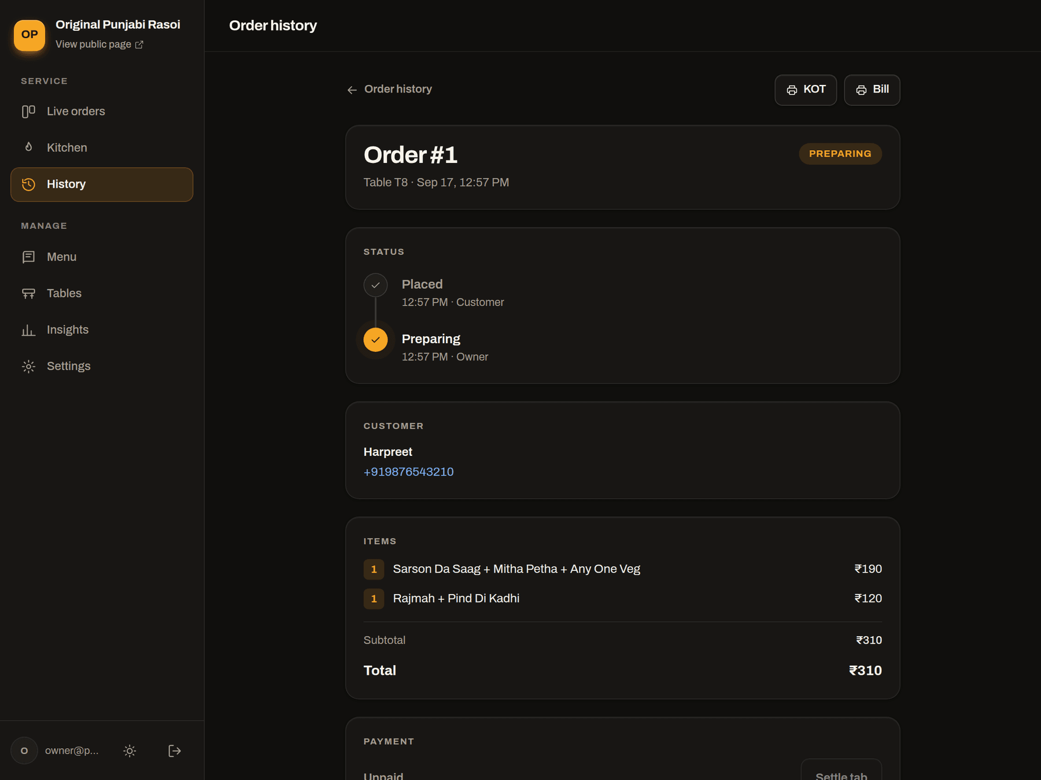Click the printer icon on Bill button
Viewport: 1041px width, 780px height.
[861, 90]
